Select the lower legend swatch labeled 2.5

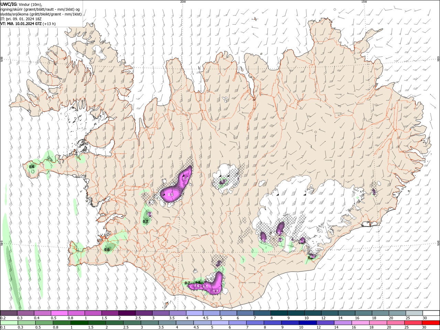coord(132,323)
